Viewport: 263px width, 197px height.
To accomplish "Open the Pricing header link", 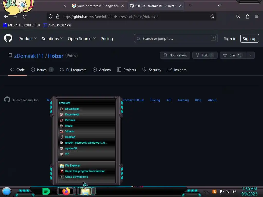I will (107, 38).
